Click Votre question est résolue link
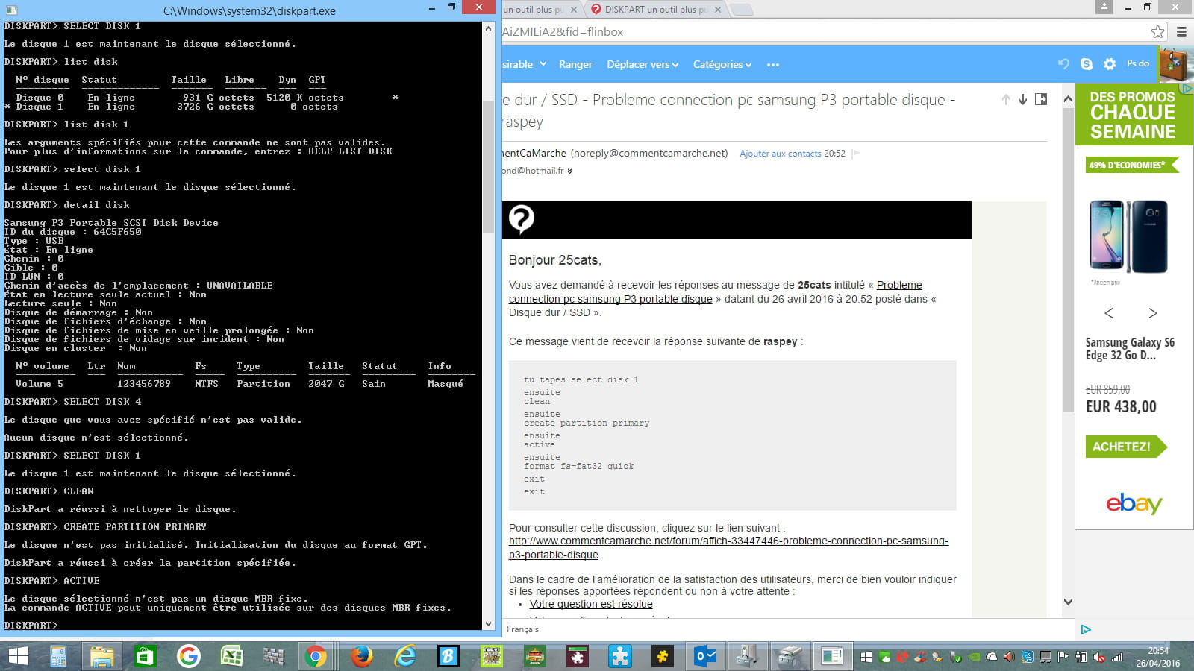The image size is (1194, 671). tap(591, 604)
